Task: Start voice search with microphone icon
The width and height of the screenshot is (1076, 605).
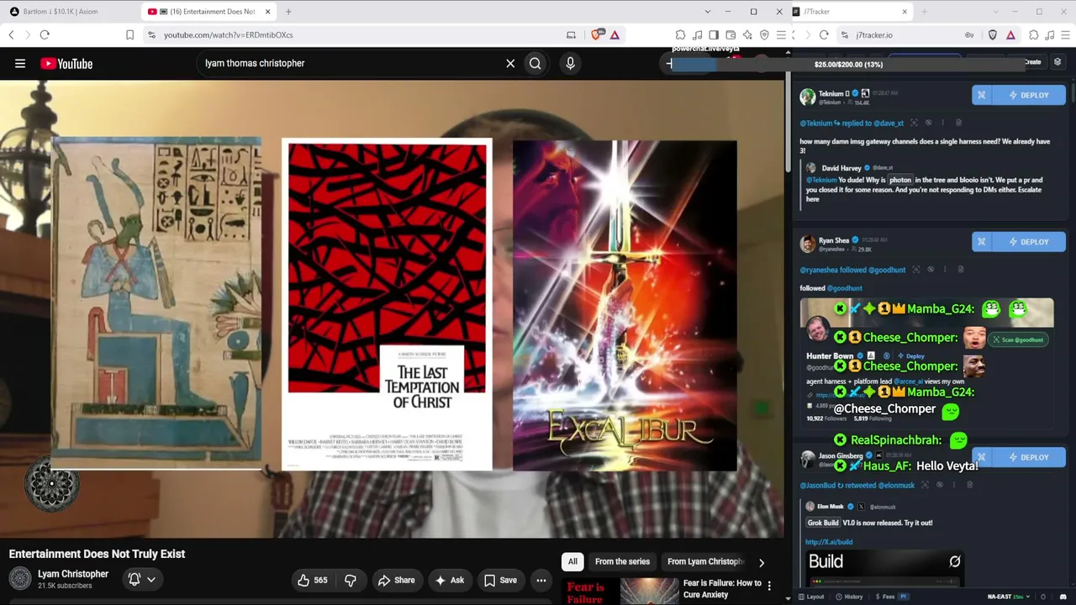Action: [570, 63]
